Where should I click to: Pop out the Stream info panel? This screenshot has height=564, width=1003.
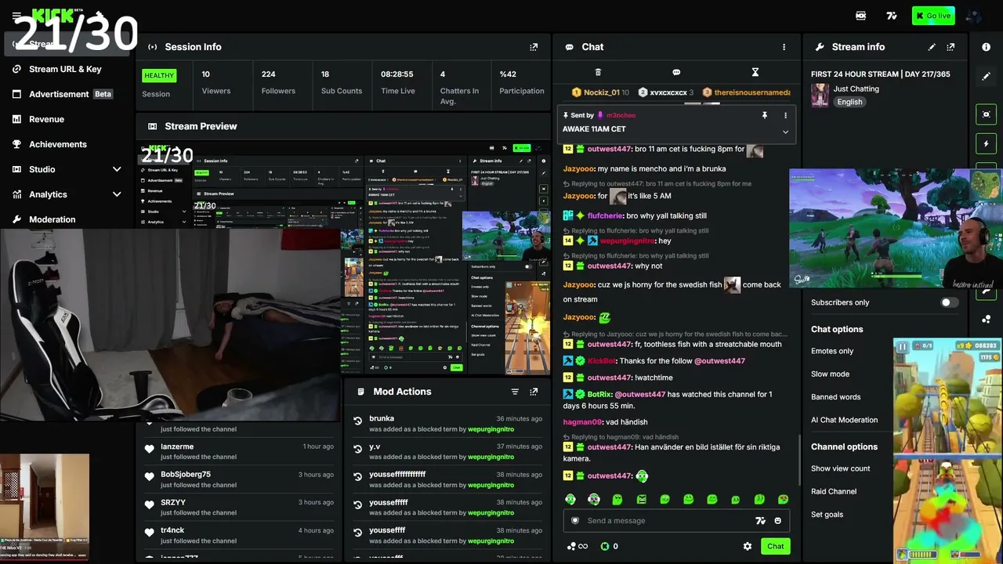pos(950,47)
